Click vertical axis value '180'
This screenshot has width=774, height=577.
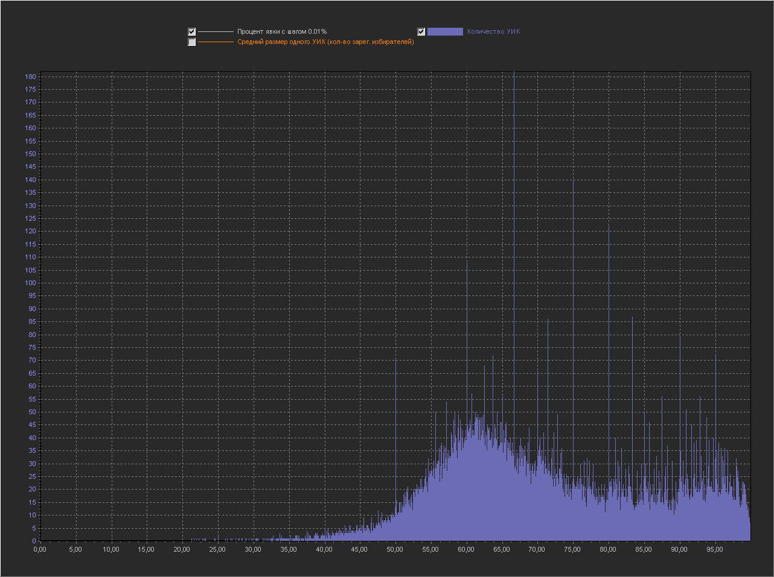tap(31, 77)
